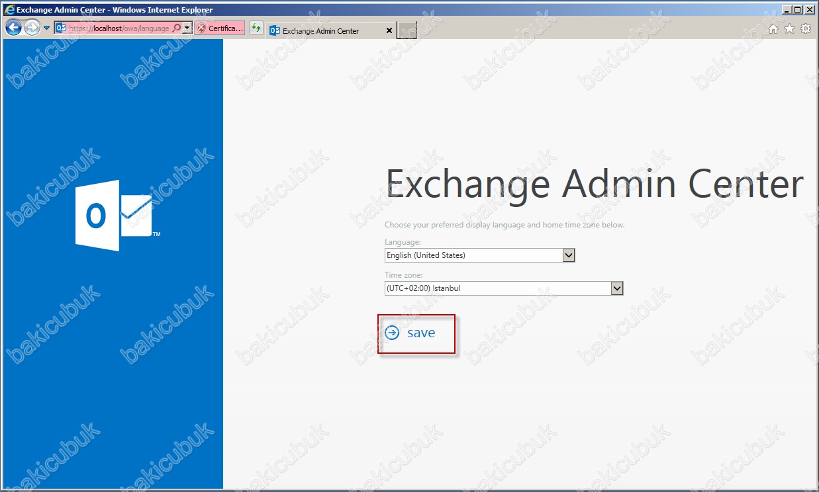Click the magnifier search icon in address bar
Image resolution: width=819 pixels, height=492 pixels.
(176, 28)
